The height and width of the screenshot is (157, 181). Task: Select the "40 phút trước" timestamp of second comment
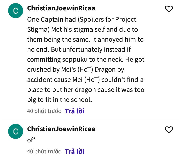(44, 151)
